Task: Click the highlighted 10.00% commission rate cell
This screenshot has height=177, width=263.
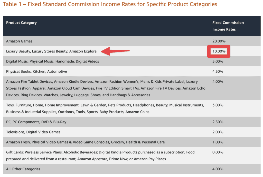Action: 219,51
